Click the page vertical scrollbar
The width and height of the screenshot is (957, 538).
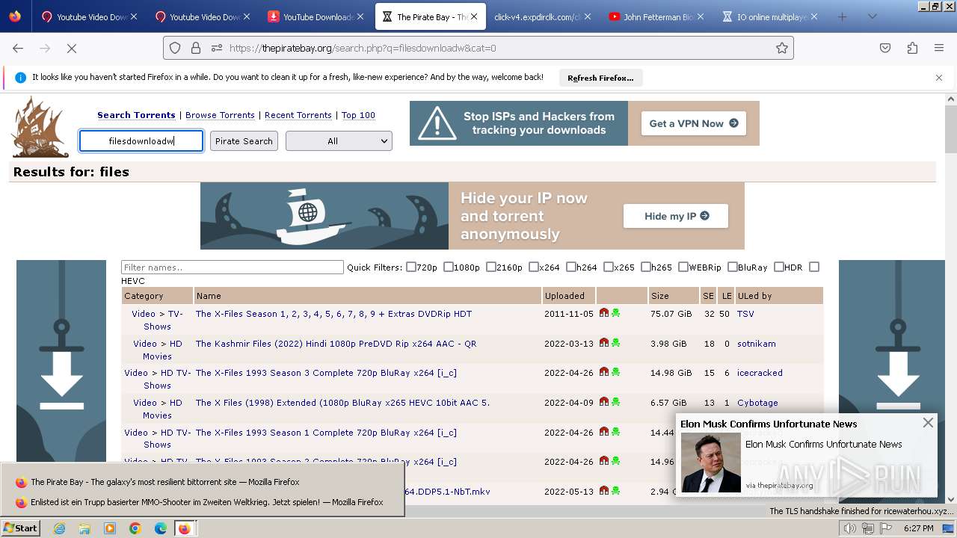pyautogui.click(x=951, y=299)
